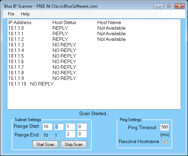
Task: Click the Ping Timeout label
Action: coord(142,128)
